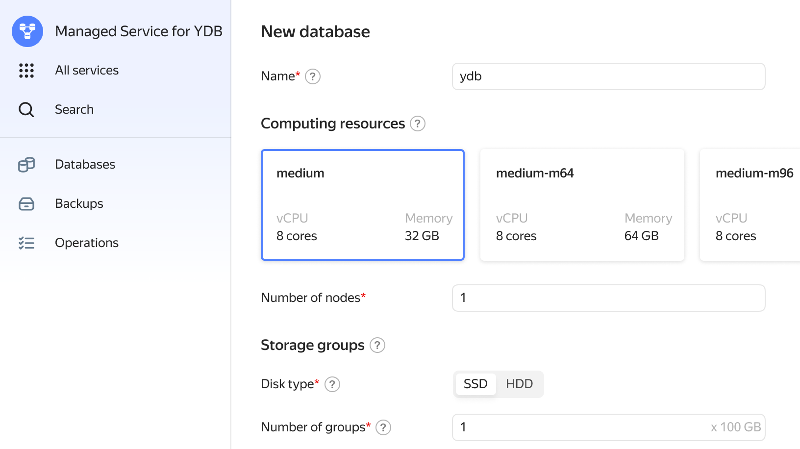This screenshot has width=800, height=449.
Task: Show help for the Name field
Action: pos(313,76)
